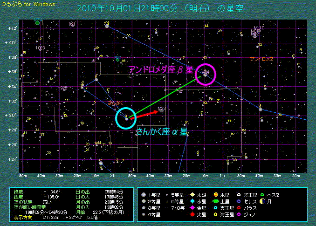Click the Mars (火星) red legend icon
316x226 pixels.
tap(192, 214)
